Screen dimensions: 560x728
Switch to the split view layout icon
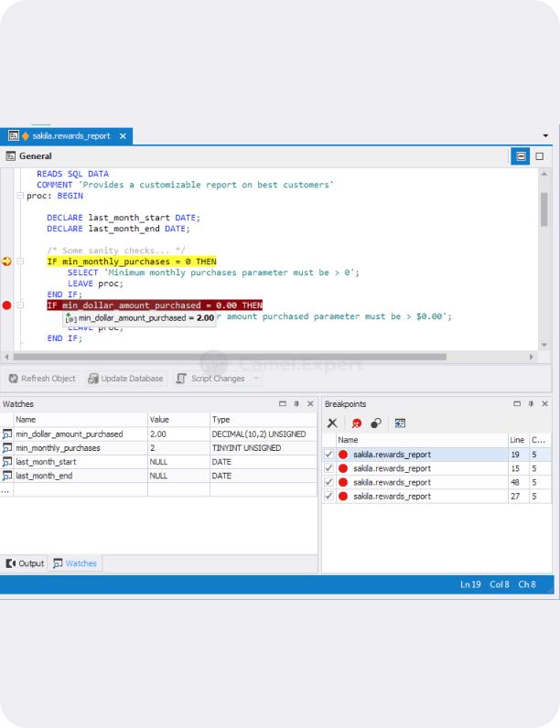point(521,156)
